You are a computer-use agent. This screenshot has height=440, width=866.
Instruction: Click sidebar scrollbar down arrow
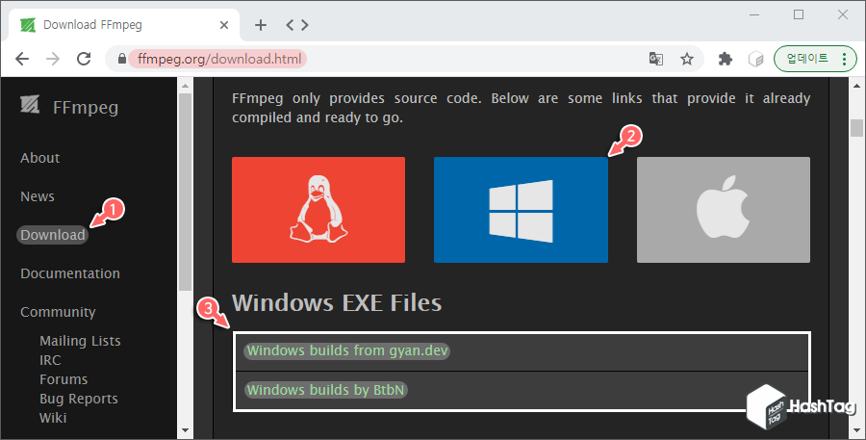(x=185, y=430)
